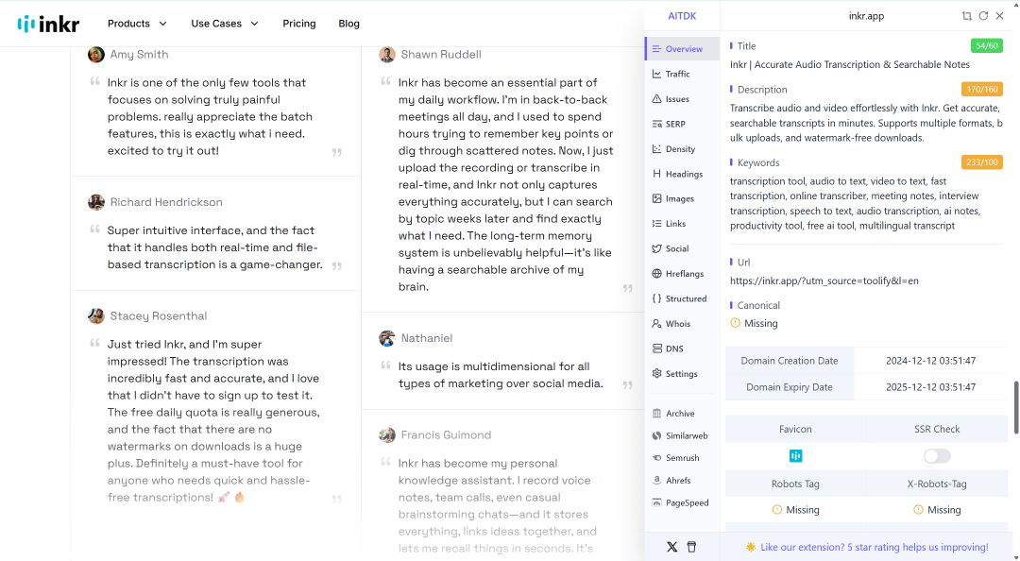Open the Pricing page
The height and width of the screenshot is (561, 1020).
[299, 24]
